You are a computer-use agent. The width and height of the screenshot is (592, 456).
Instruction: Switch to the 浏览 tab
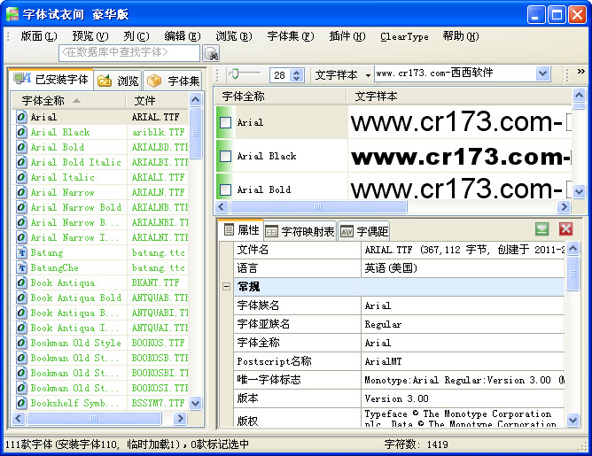point(118,81)
